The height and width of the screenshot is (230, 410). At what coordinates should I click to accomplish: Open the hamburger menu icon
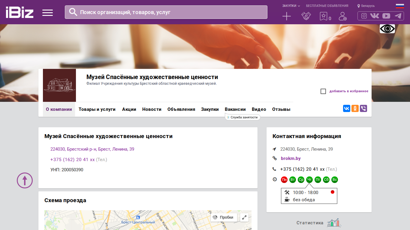(47, 13)
